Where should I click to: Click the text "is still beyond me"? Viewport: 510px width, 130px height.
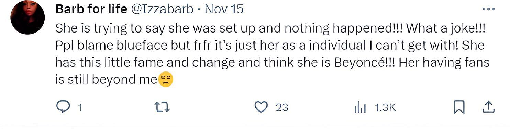pos(106,80)
